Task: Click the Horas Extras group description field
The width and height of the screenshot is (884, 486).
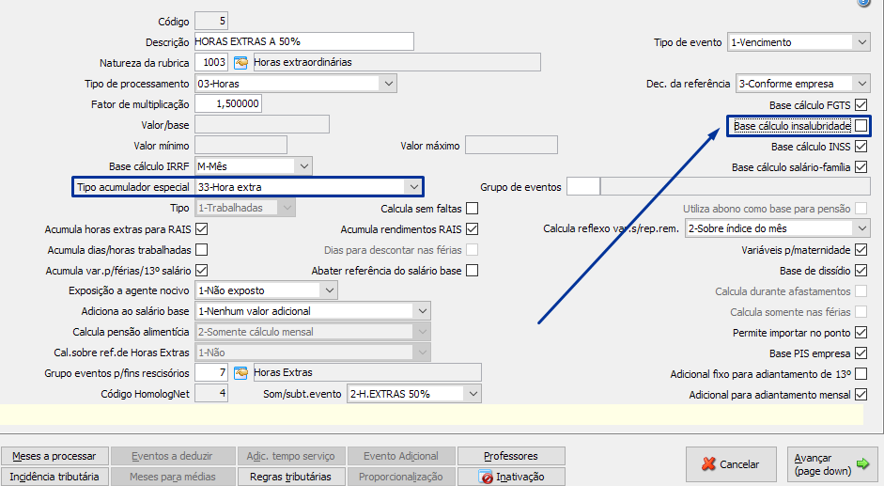Action: (x=367, y=372)
